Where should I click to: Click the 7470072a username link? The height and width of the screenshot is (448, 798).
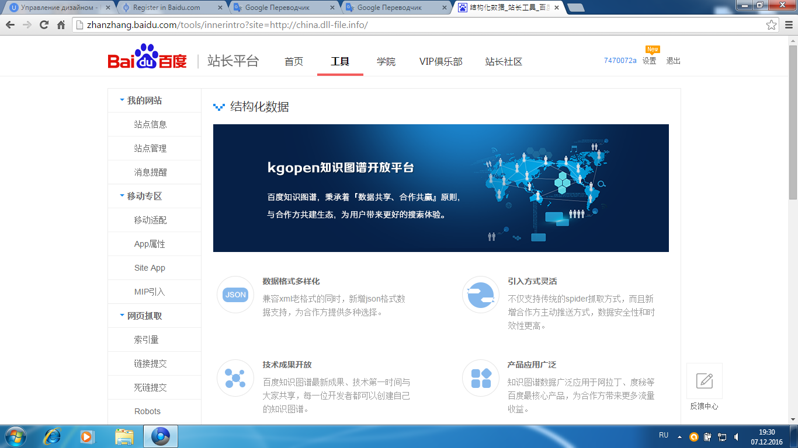click(x=620, y=61)
